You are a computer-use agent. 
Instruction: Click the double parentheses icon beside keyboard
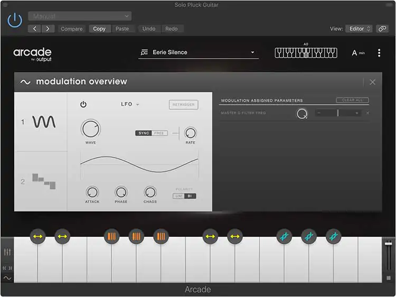pyautogui.click(x=7, y=268)
